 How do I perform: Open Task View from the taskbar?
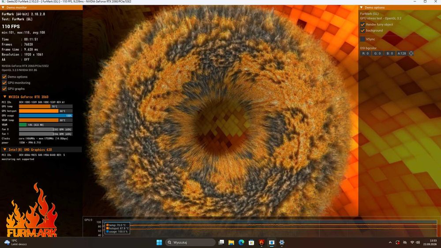tap(221, 242)
